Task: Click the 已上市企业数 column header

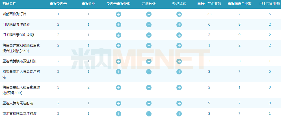Action: coord(270,4)
